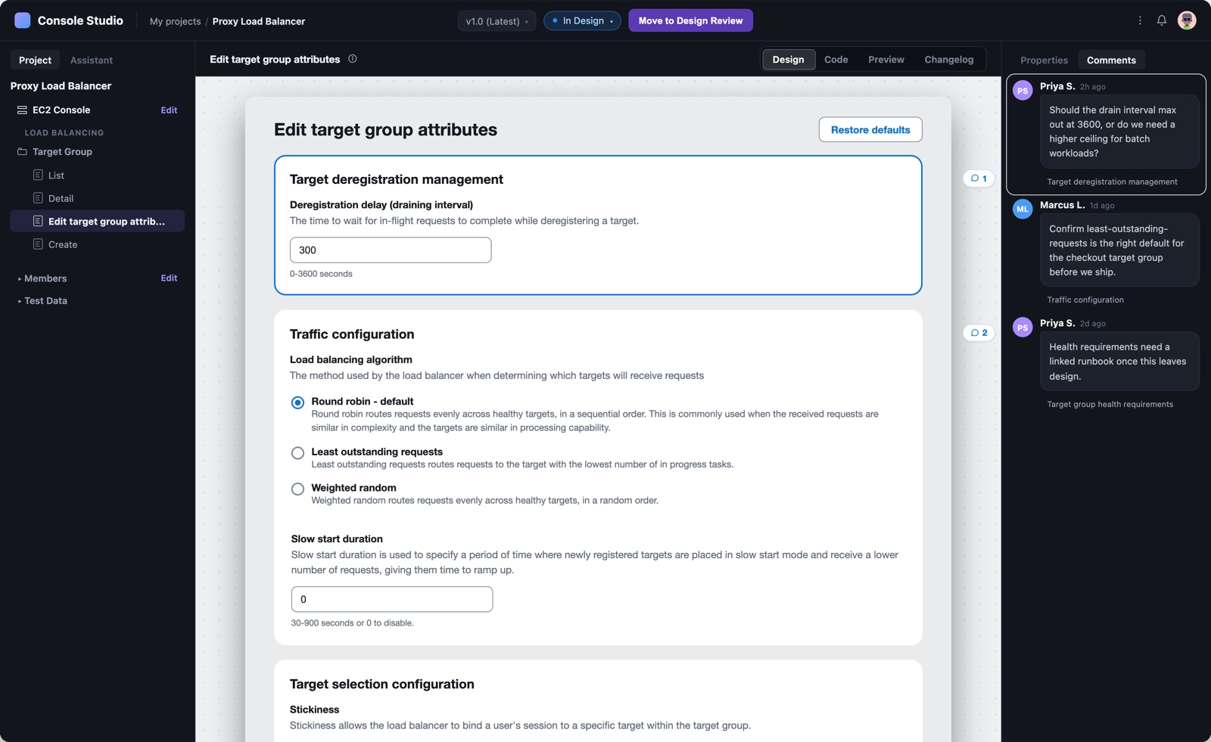The width and height of the screenshot is (1211, 742).
Task: Click Marcus L. avatar in comments
Action: [x=1023, y=209]
